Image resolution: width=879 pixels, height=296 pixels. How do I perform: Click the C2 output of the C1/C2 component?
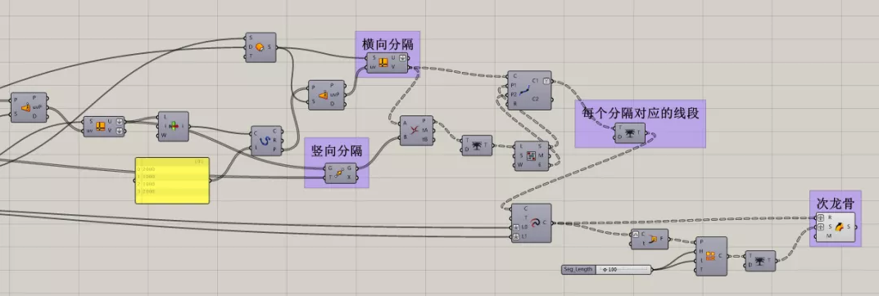tap(535, 100)
